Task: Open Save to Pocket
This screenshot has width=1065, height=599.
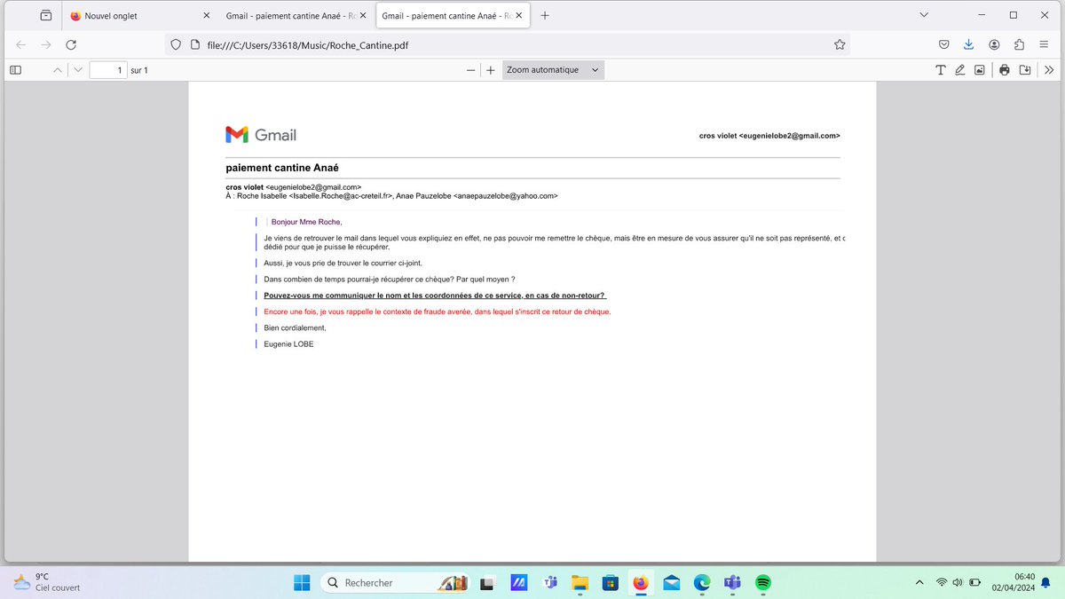Action: (x=944, y=44)
